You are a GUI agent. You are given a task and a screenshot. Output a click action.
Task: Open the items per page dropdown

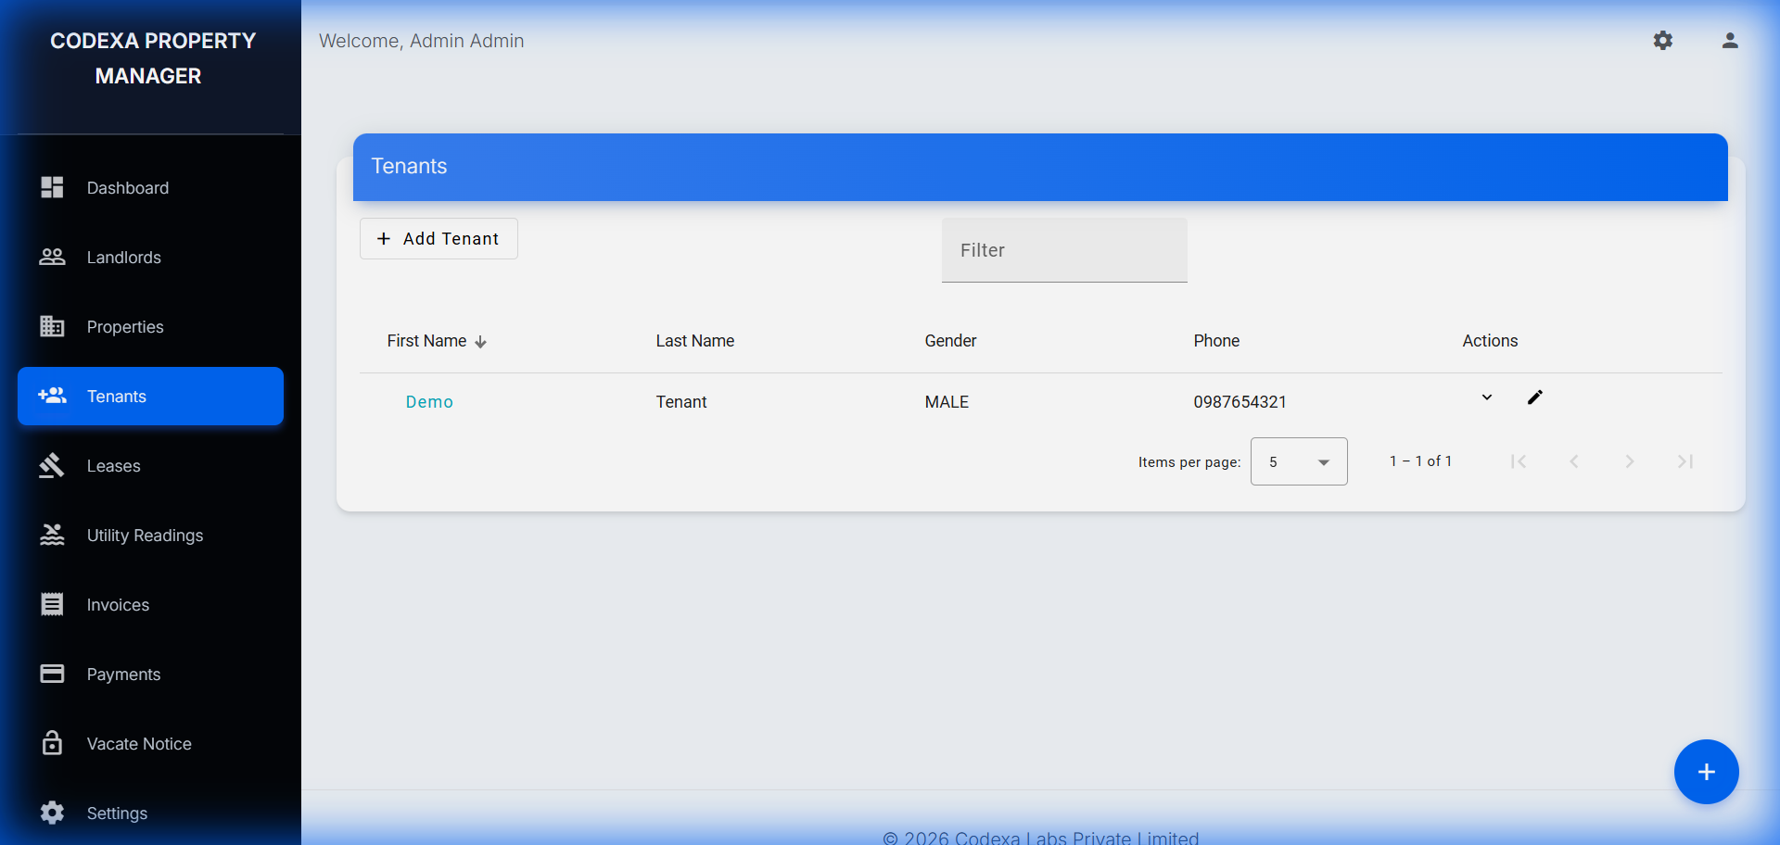(x=1298, y=461)
